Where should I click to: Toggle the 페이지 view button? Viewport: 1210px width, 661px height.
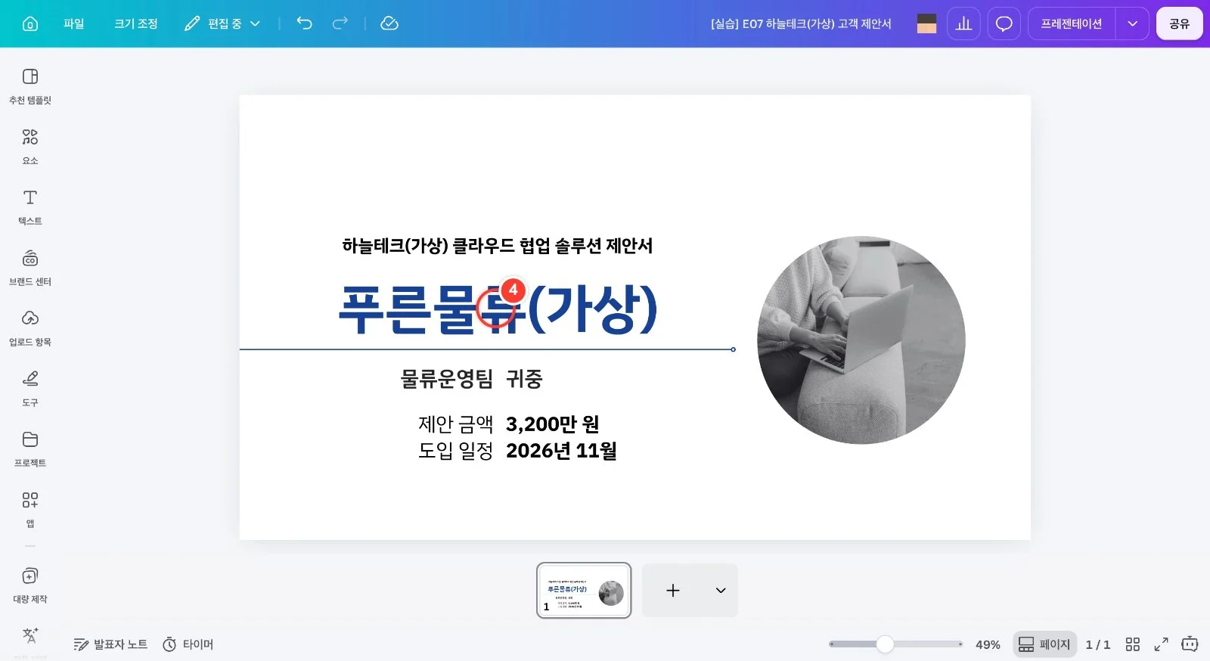(1045, 644)
